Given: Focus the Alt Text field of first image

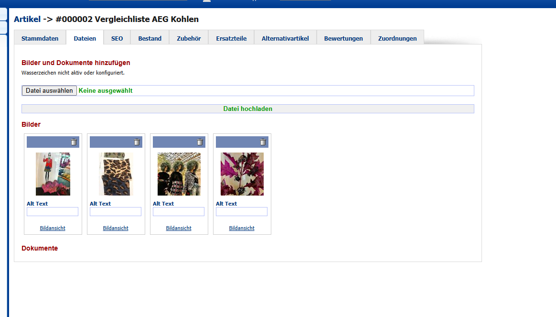Looking at the screenshot, I should point(53,211).
